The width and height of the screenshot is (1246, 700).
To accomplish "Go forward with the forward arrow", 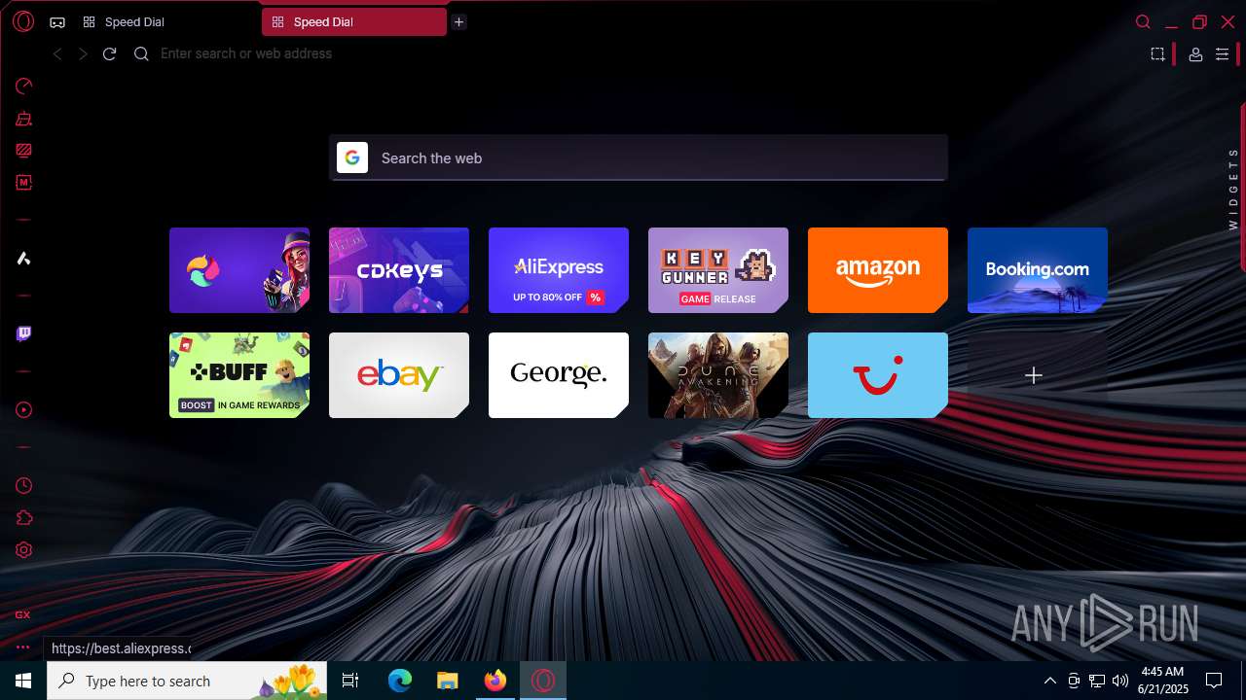I will tap(83, 54).
